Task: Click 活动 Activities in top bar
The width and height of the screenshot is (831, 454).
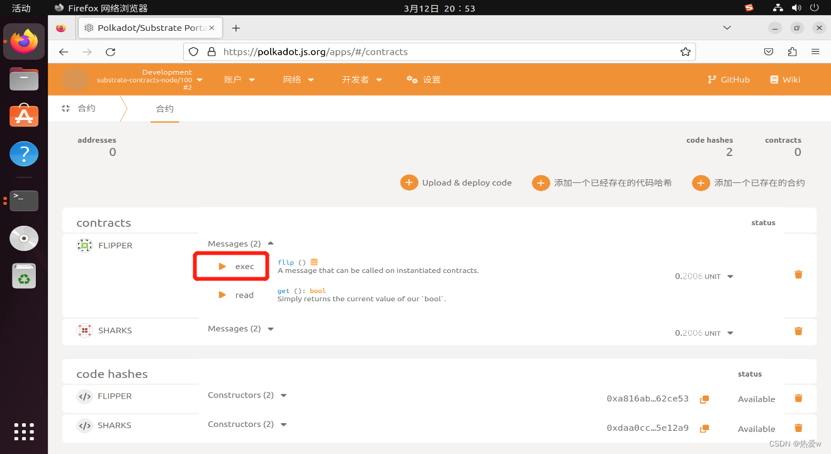Action: tap(21, 8)
